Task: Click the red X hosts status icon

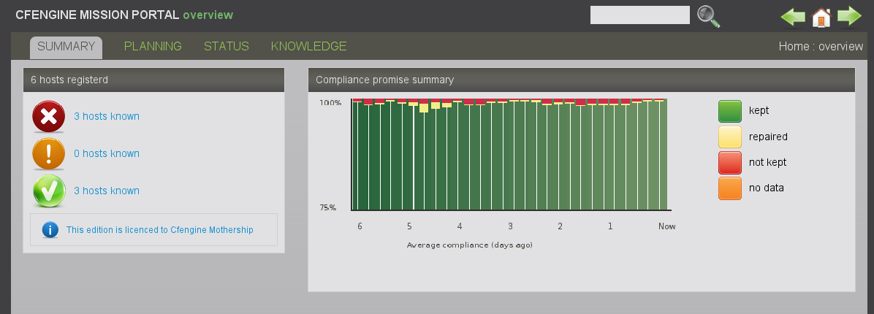Action: [x=49, y=116]
